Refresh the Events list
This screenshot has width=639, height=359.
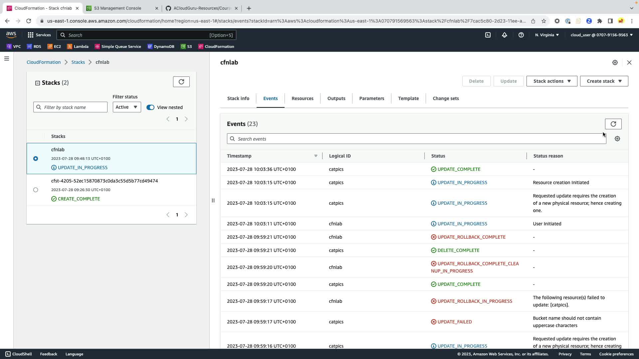click(613, 124)
